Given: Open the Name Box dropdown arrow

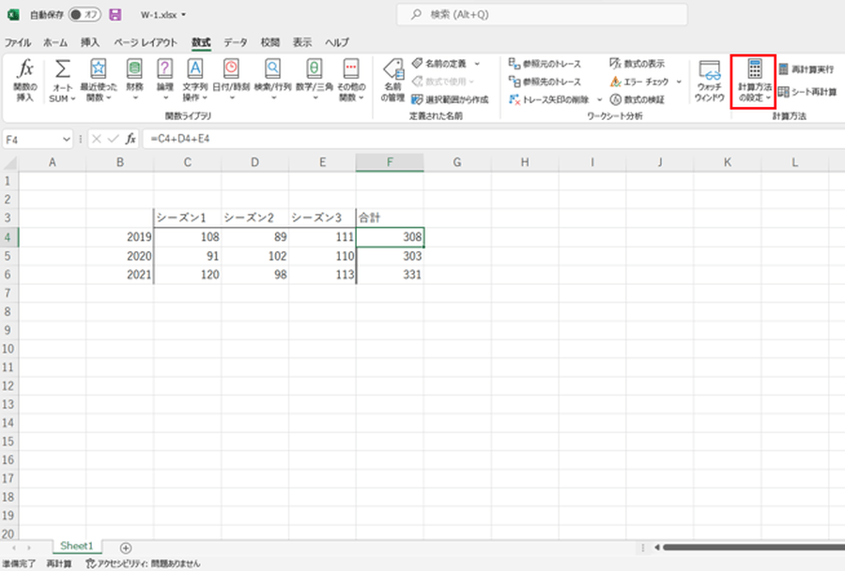Looking at the screenshot, I should (x=69, y=139).
